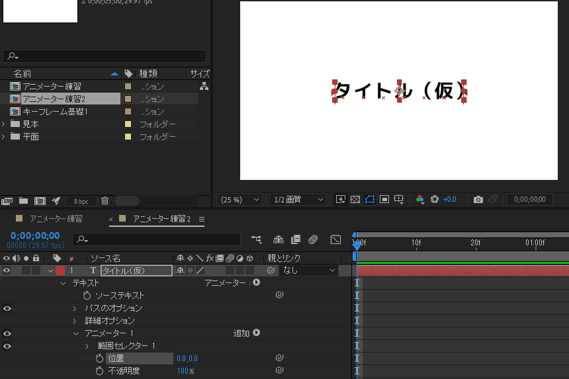Click the 8 bpc color depth button
Screen dimensions: 569x379
(x=81, y=201)
